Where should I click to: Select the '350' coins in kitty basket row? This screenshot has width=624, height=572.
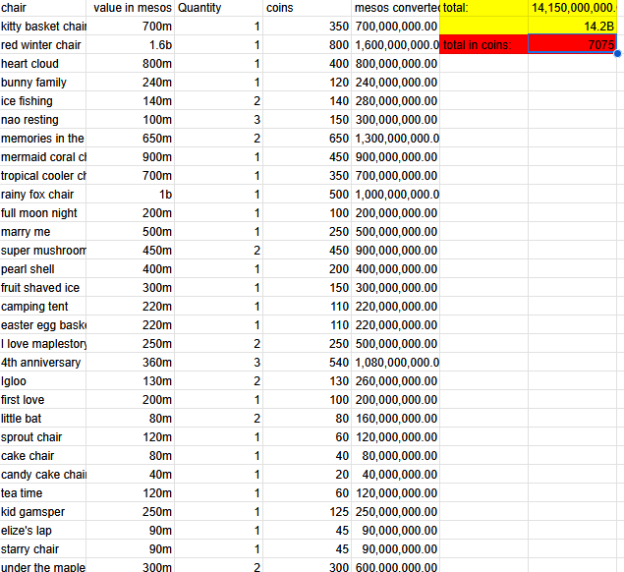click(x=308, y=27)
